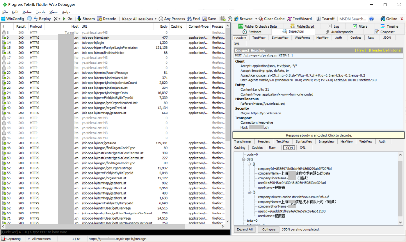Click the Raw header view link
406x242 pixels.
point(360,50)
